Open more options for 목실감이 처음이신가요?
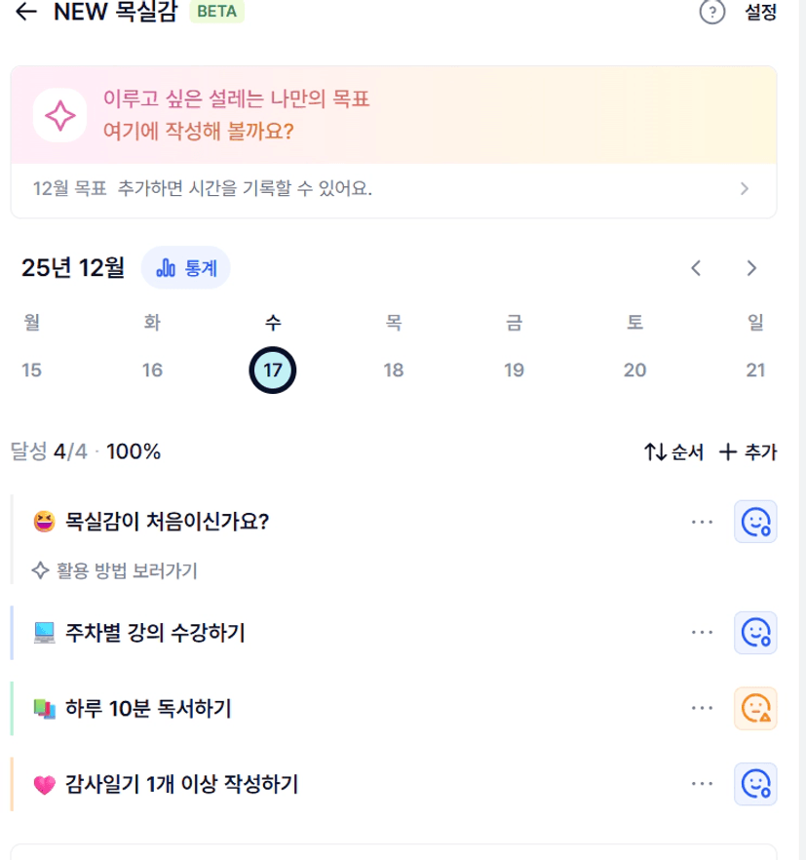806x860 pixels. 702,522
